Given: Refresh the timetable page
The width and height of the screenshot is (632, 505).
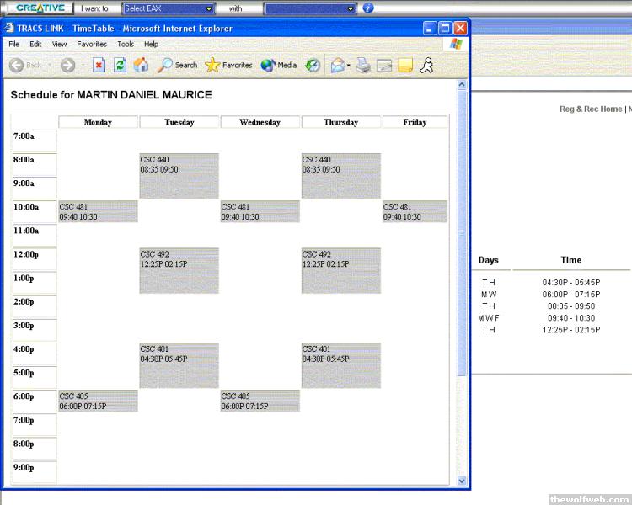Looking at the screenshot, I should pyautogui.click(x=120, y=65).
